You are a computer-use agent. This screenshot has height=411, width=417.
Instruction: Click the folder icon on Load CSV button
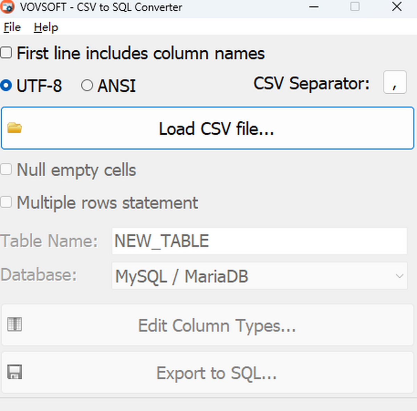[15, 128]
